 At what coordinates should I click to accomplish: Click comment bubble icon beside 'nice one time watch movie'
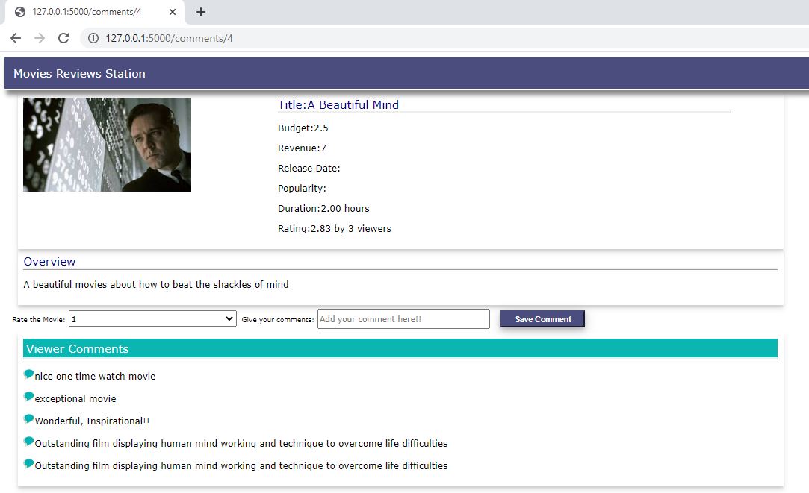tap(28, 374)
